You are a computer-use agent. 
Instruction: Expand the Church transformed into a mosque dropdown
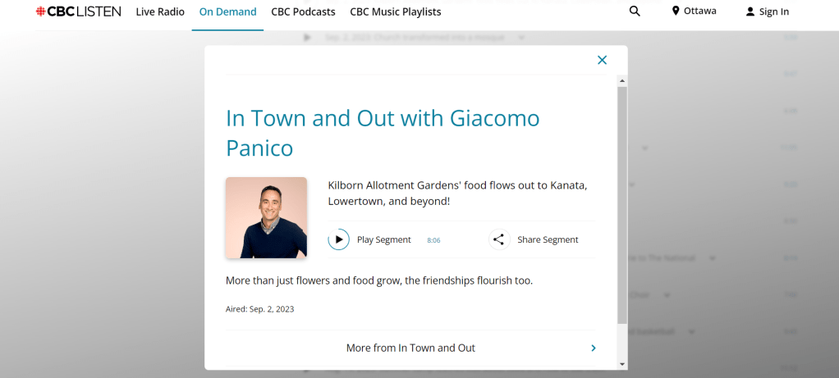521,38
